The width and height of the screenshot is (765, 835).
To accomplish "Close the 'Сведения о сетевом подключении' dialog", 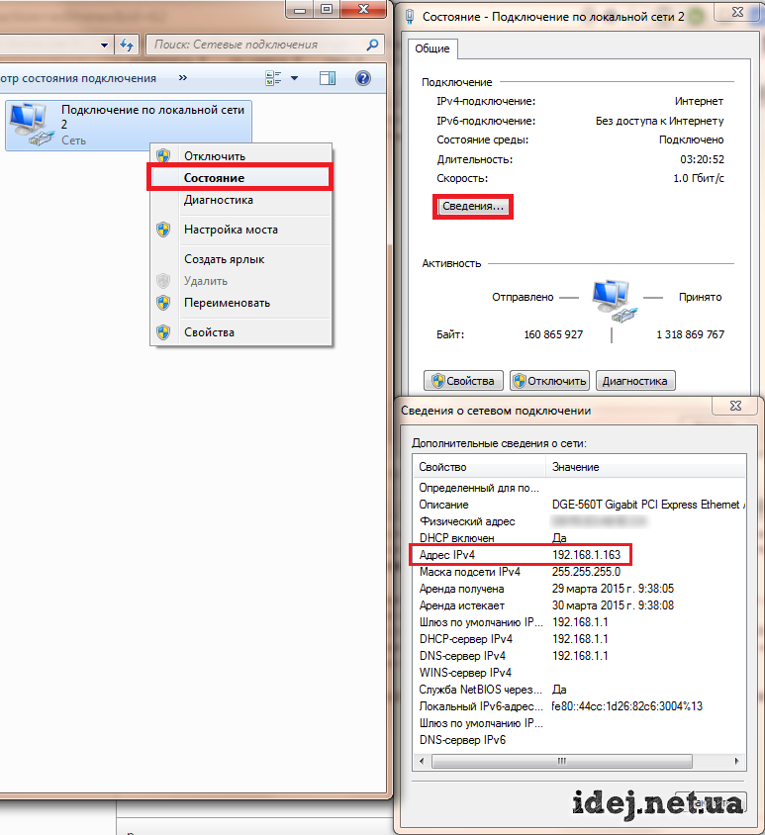I will [735, 406].
